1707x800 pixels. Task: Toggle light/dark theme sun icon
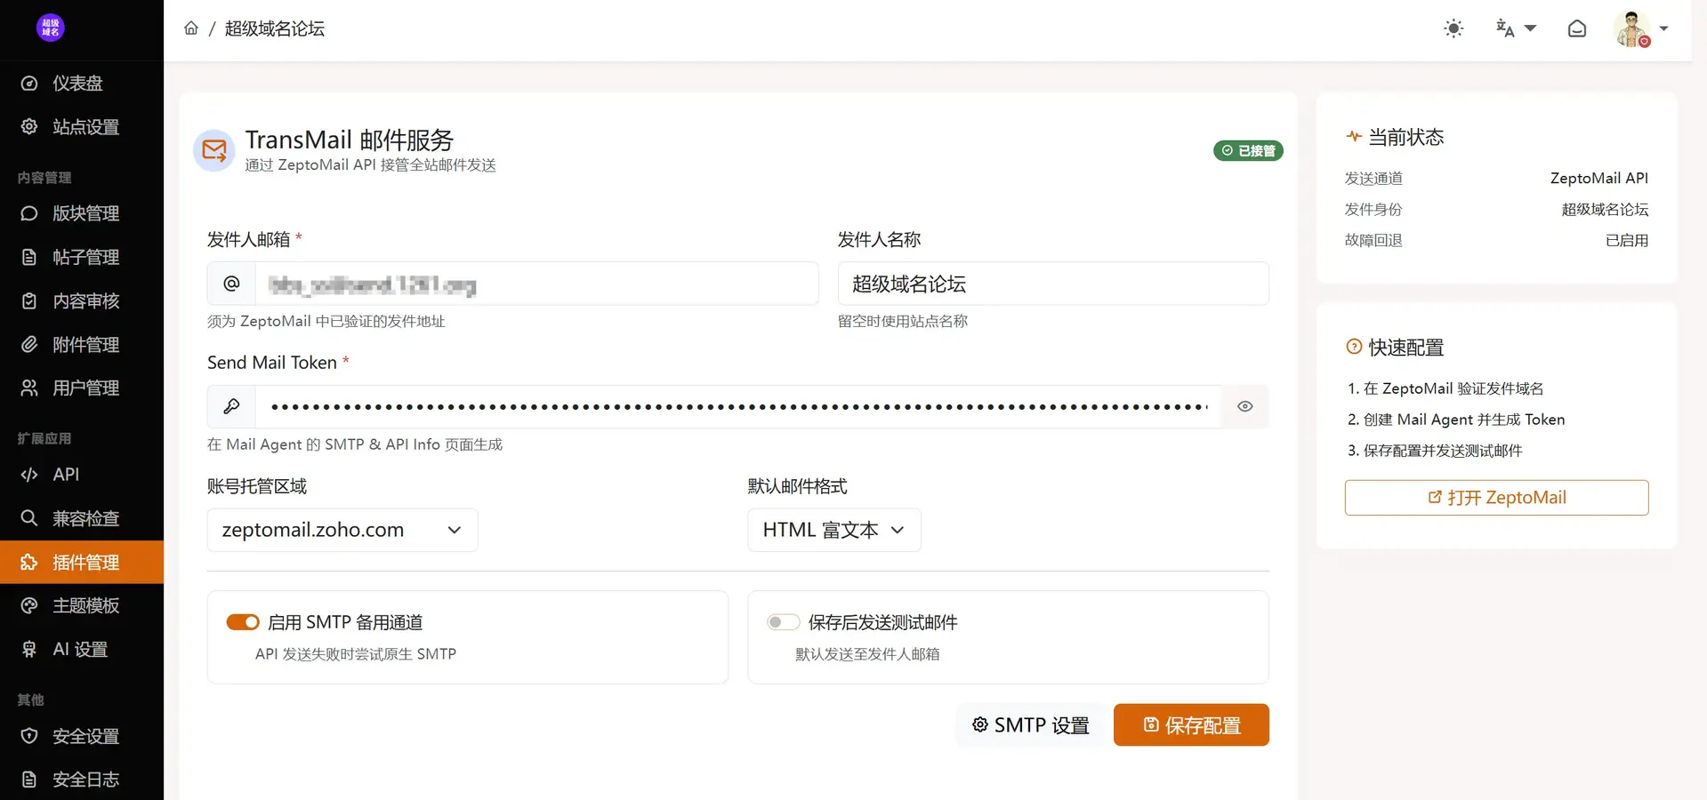[x=1453, y=28]
